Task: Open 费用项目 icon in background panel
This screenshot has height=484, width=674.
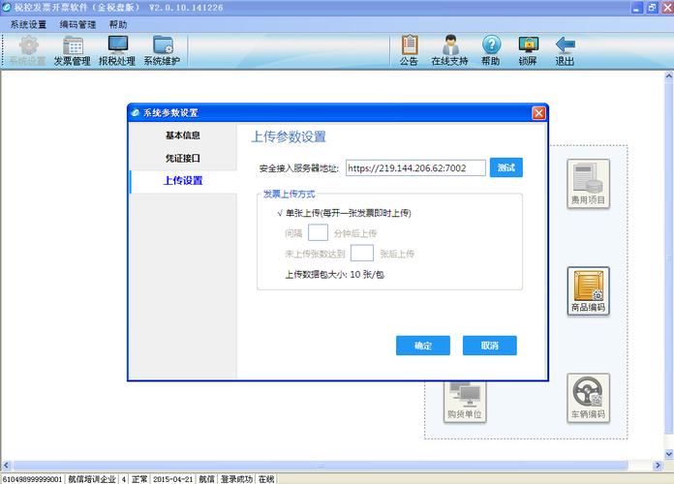Action: pos(588,184)
